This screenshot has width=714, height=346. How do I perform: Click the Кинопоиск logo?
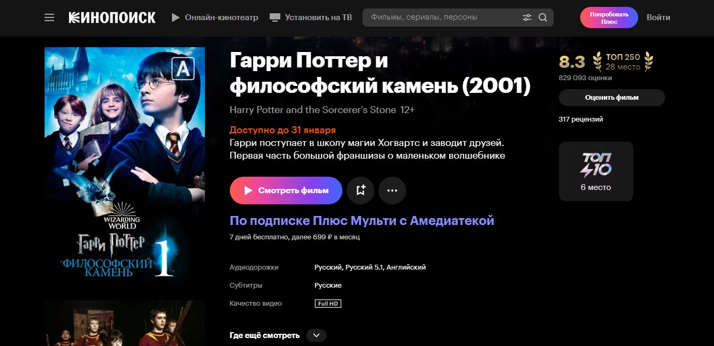[112, 18]
